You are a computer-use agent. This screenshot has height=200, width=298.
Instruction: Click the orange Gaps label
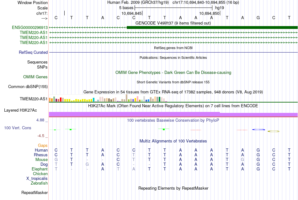point(43,146)
